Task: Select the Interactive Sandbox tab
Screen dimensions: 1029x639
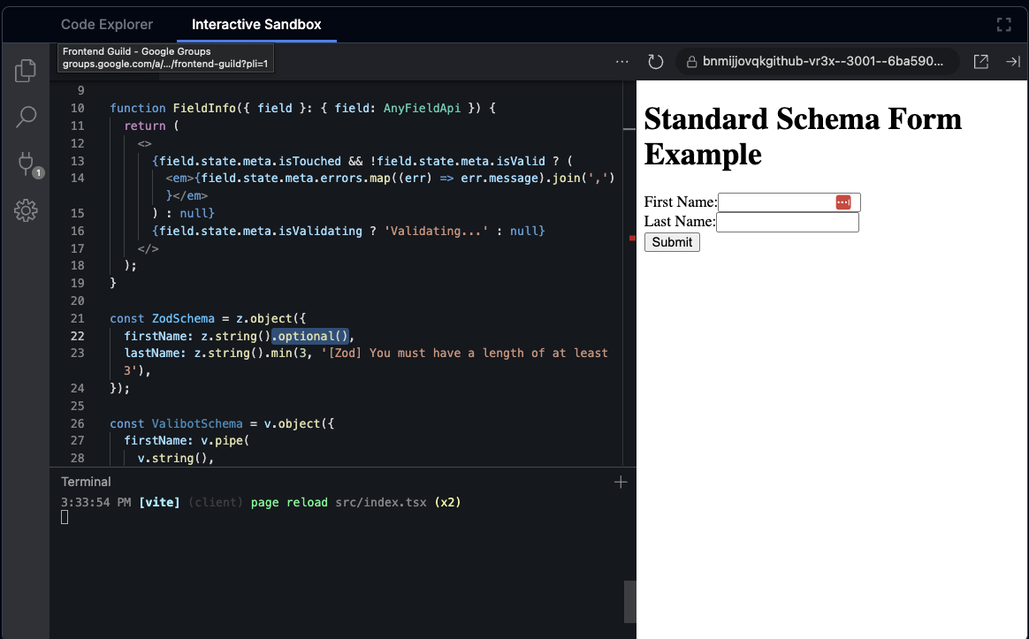Action: click(x=256, y=24)
